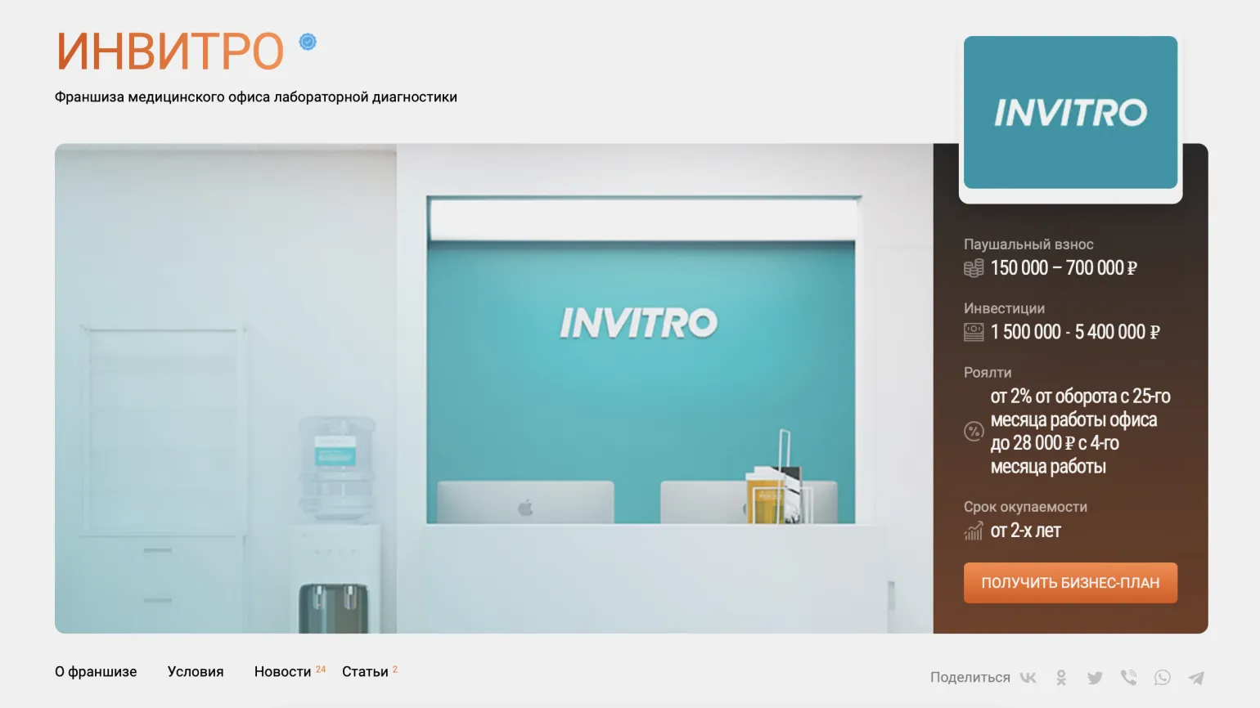The width and height of the screenshot is (1260, 708).
Task: Go to the Статьи tab
Action: [x=365, y=672]
